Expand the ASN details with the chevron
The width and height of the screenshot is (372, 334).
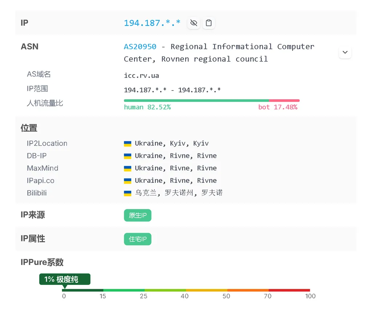345,52
